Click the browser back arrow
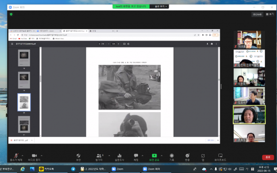Image resolution: width=277 pixels, height=173 pixels. [11, 35]
